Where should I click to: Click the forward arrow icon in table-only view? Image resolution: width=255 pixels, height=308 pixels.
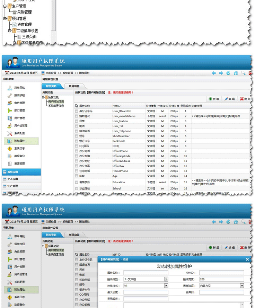tap(221, 73)
